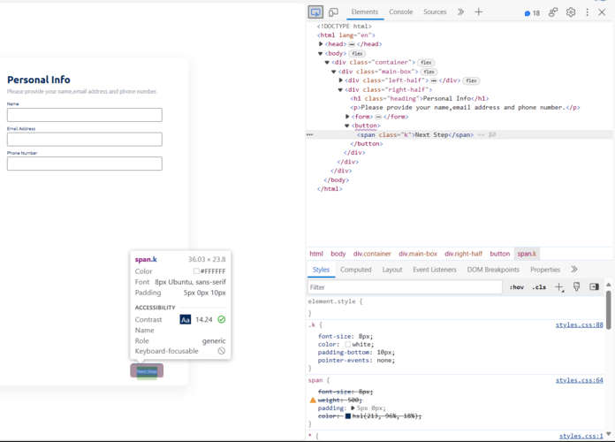
Task: Activate the inspect element picker icon
Action: point(315,12)
